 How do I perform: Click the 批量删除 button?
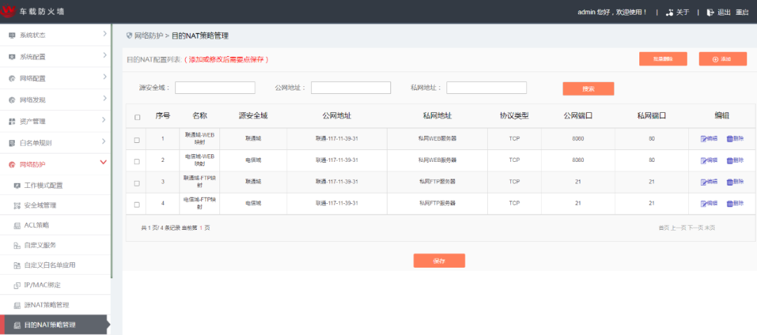point(663,59)
